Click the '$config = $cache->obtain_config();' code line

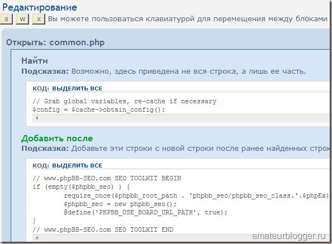coord(98,110)
